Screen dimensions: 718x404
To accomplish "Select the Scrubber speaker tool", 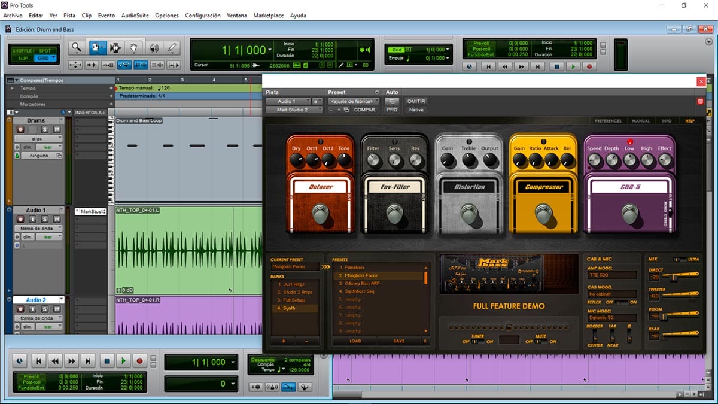I will [x=154, y=48].
